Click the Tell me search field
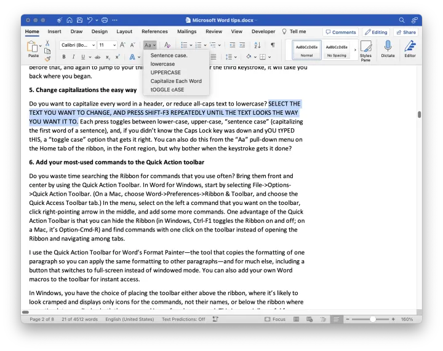 tap(298, 32)
